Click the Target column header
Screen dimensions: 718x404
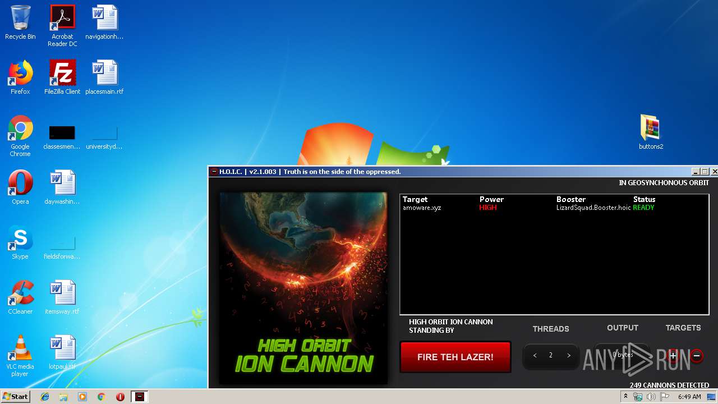coord(415,199)
